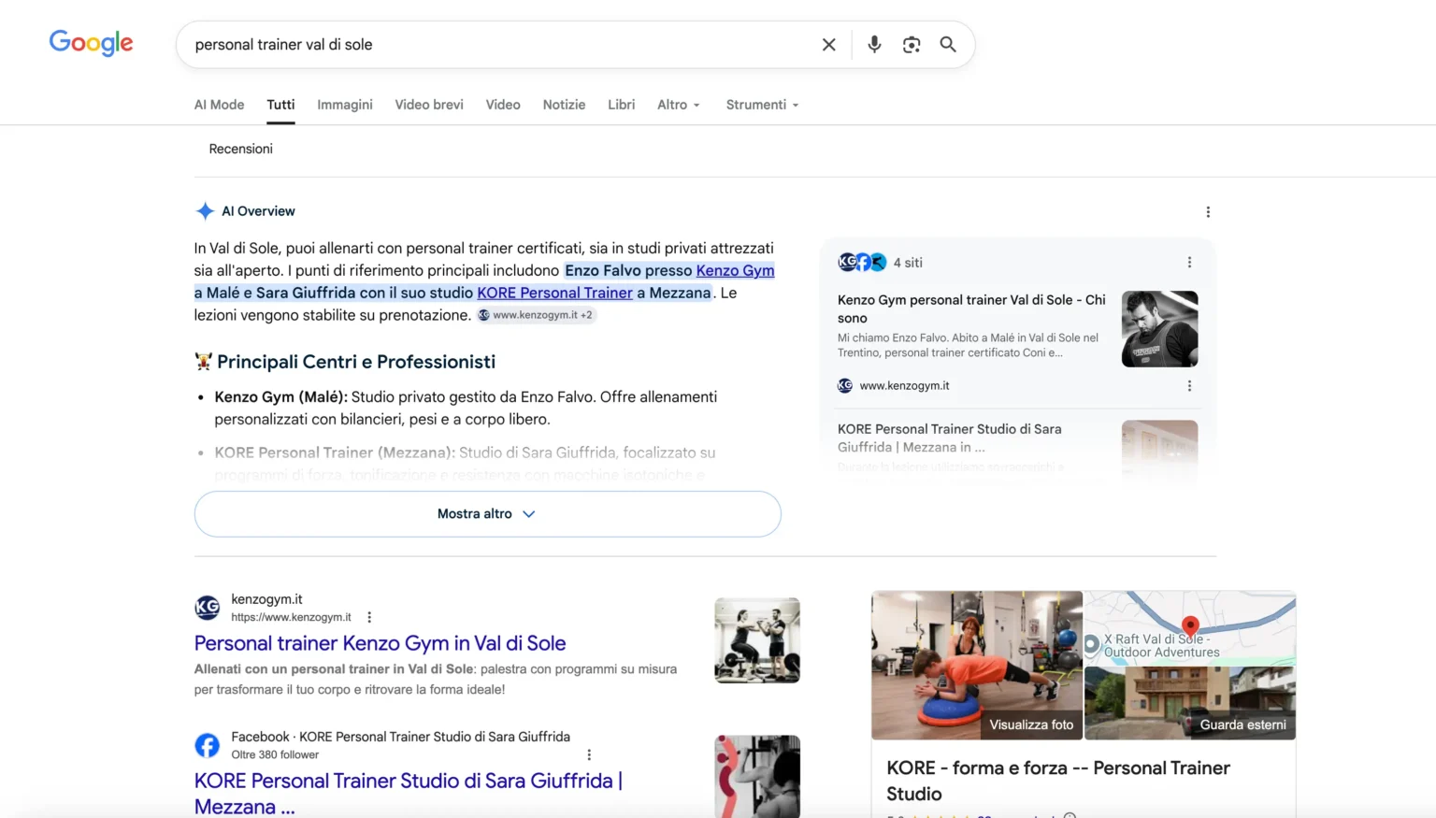Click the https://www.kenzogym.it URL text

pos(291,617)
